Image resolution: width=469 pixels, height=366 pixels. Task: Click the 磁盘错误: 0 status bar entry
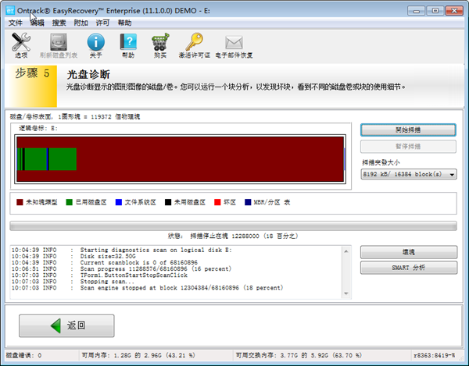(24, 355)
